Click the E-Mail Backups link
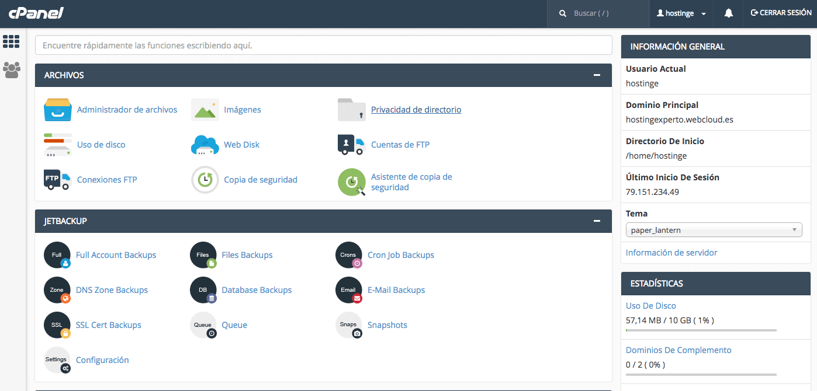The height and width of the screenshot is (391, 817). pos(396,290)
